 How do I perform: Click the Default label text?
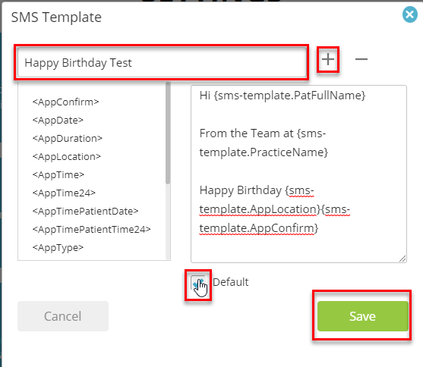(230, 282)
